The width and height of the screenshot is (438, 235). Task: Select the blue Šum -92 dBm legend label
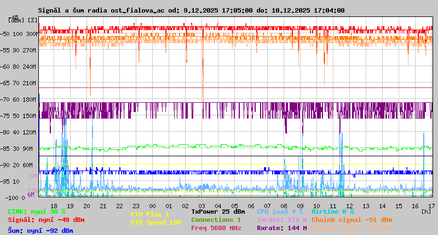tap(41, 231)
